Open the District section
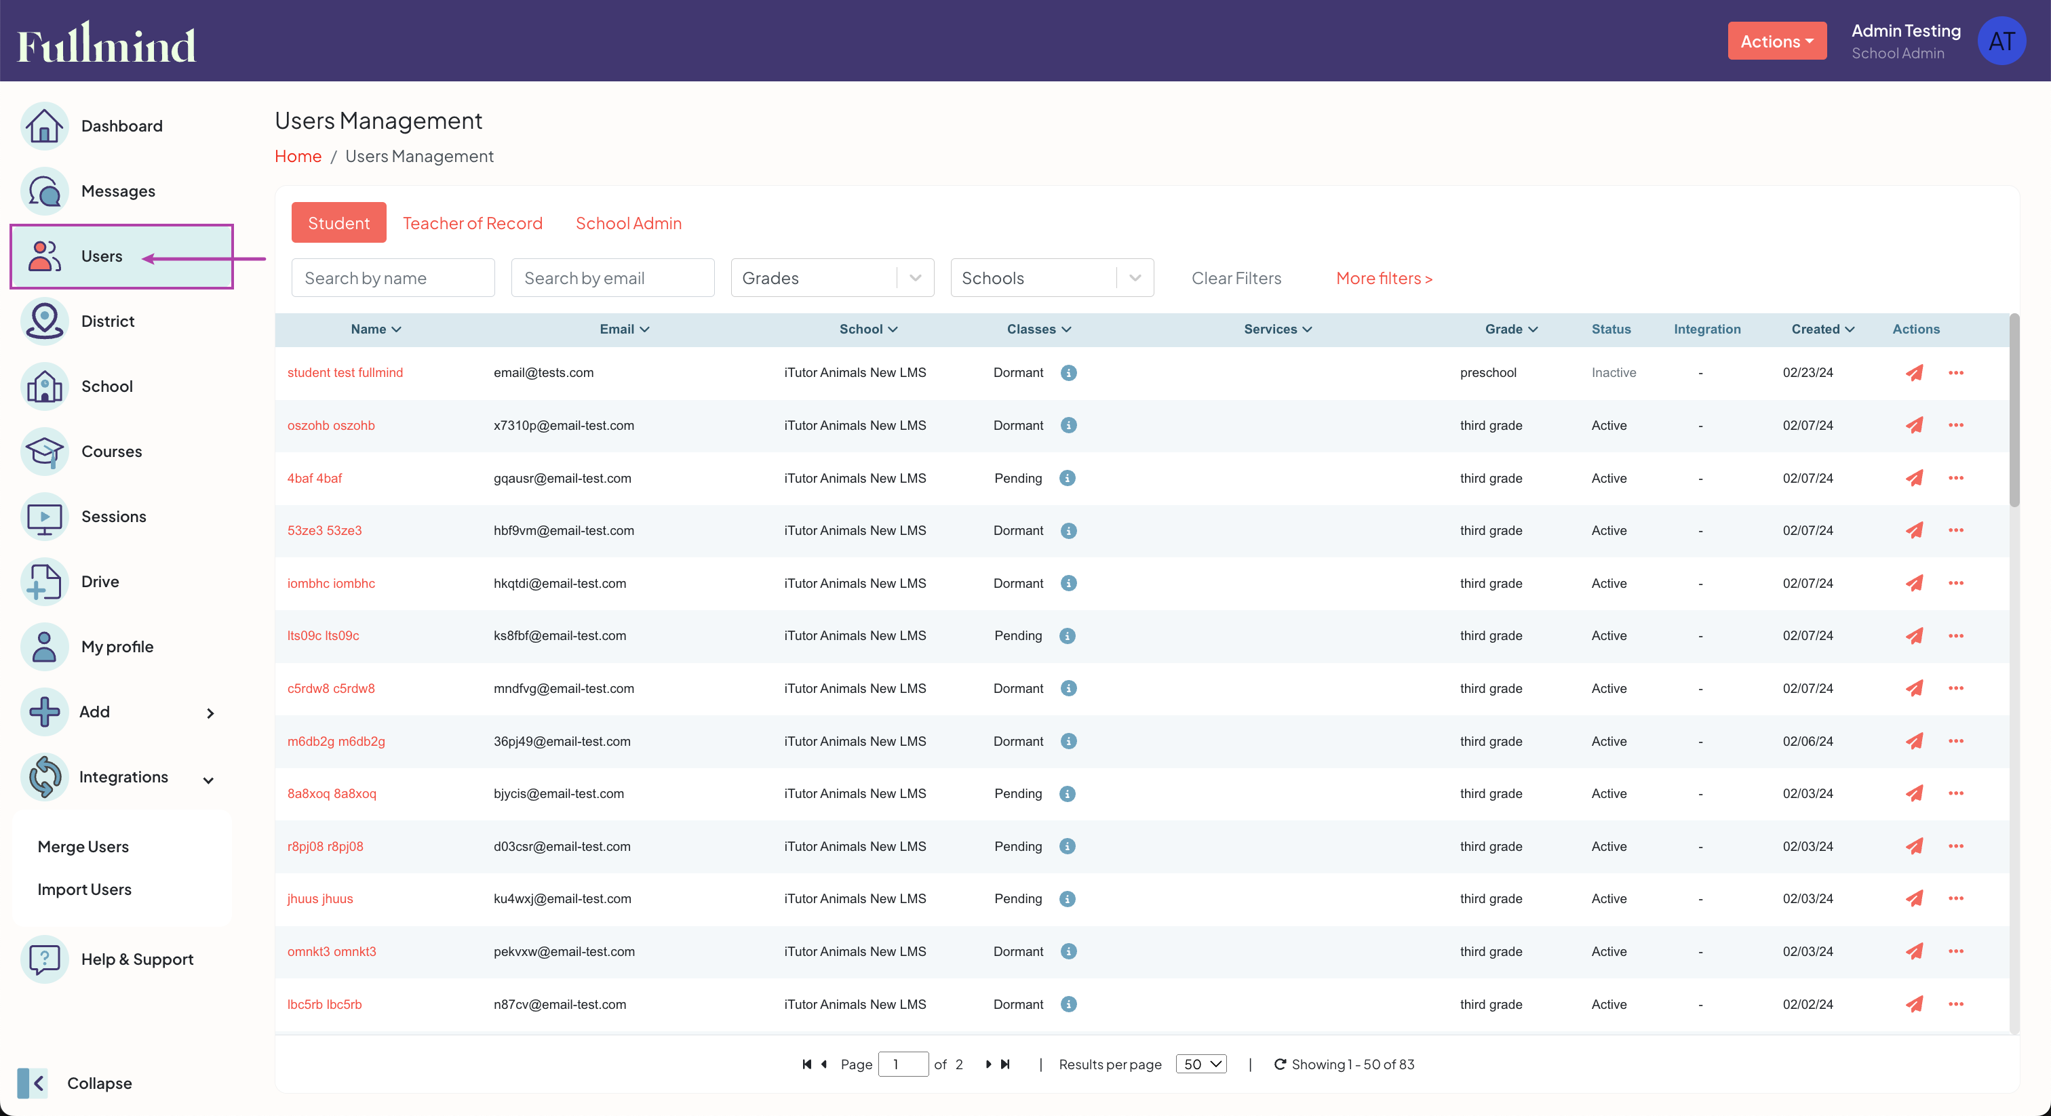 click(x=109, y=321)
